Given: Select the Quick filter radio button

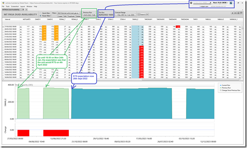Looking at the screenshot, I should point(40,13).
